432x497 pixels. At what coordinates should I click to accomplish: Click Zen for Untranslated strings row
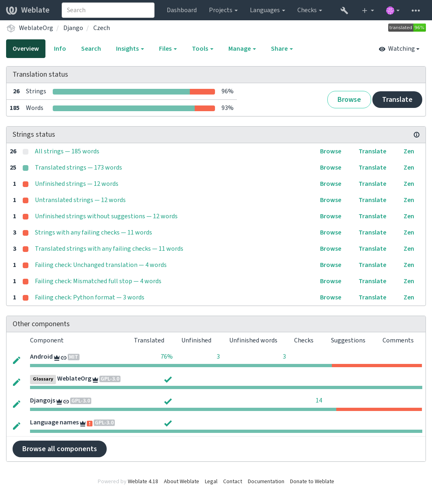(408, 200)
